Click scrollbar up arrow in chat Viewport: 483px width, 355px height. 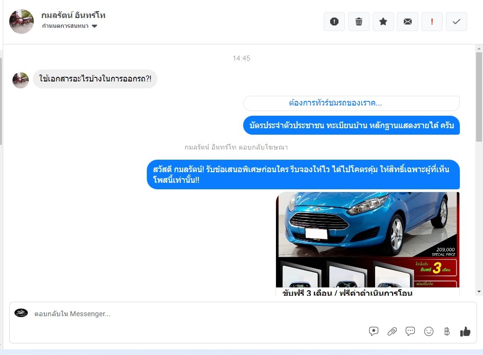click(479, 49)
